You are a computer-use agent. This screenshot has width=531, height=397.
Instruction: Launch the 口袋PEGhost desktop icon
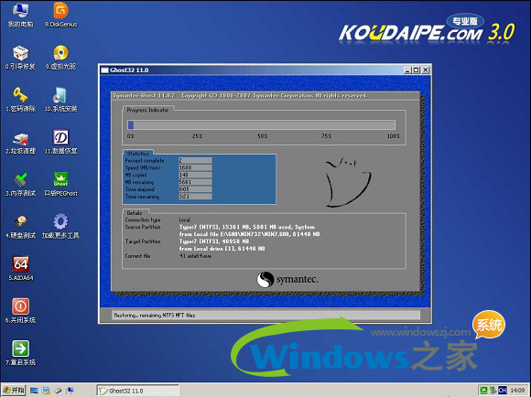click(x=61, y=185)
